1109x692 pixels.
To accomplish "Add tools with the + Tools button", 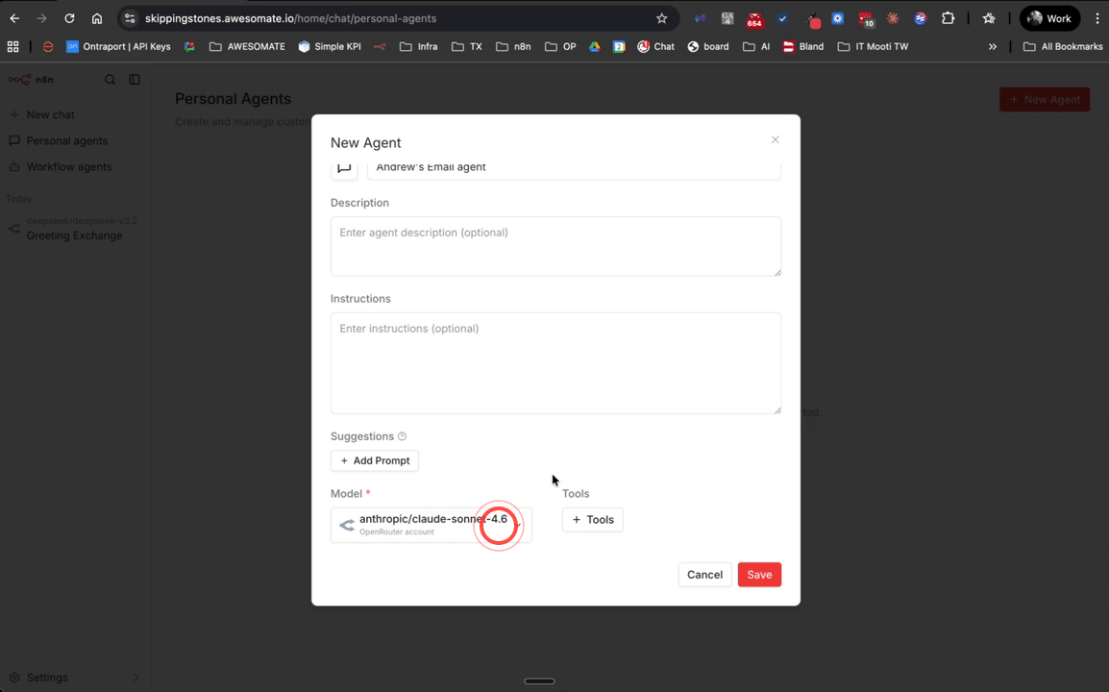I will [x=593, y=519].
